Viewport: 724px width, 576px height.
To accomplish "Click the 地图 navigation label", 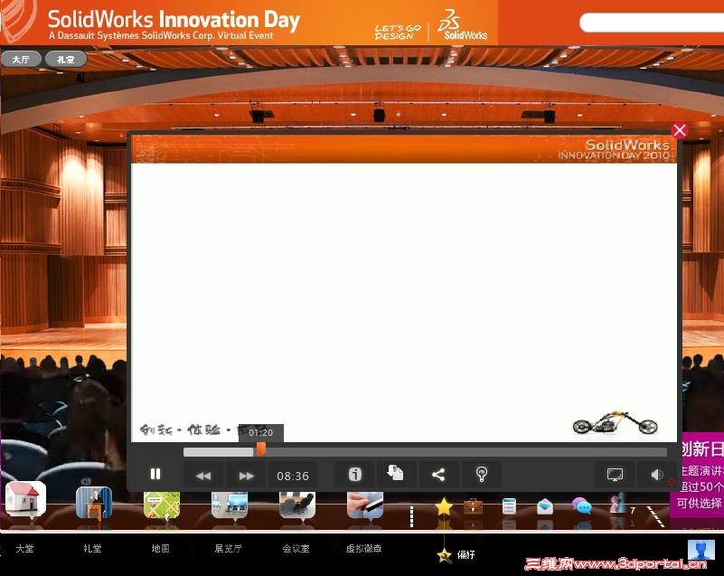I will 160,548.
